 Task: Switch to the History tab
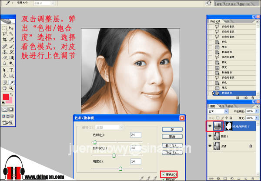tap(215, 21)
